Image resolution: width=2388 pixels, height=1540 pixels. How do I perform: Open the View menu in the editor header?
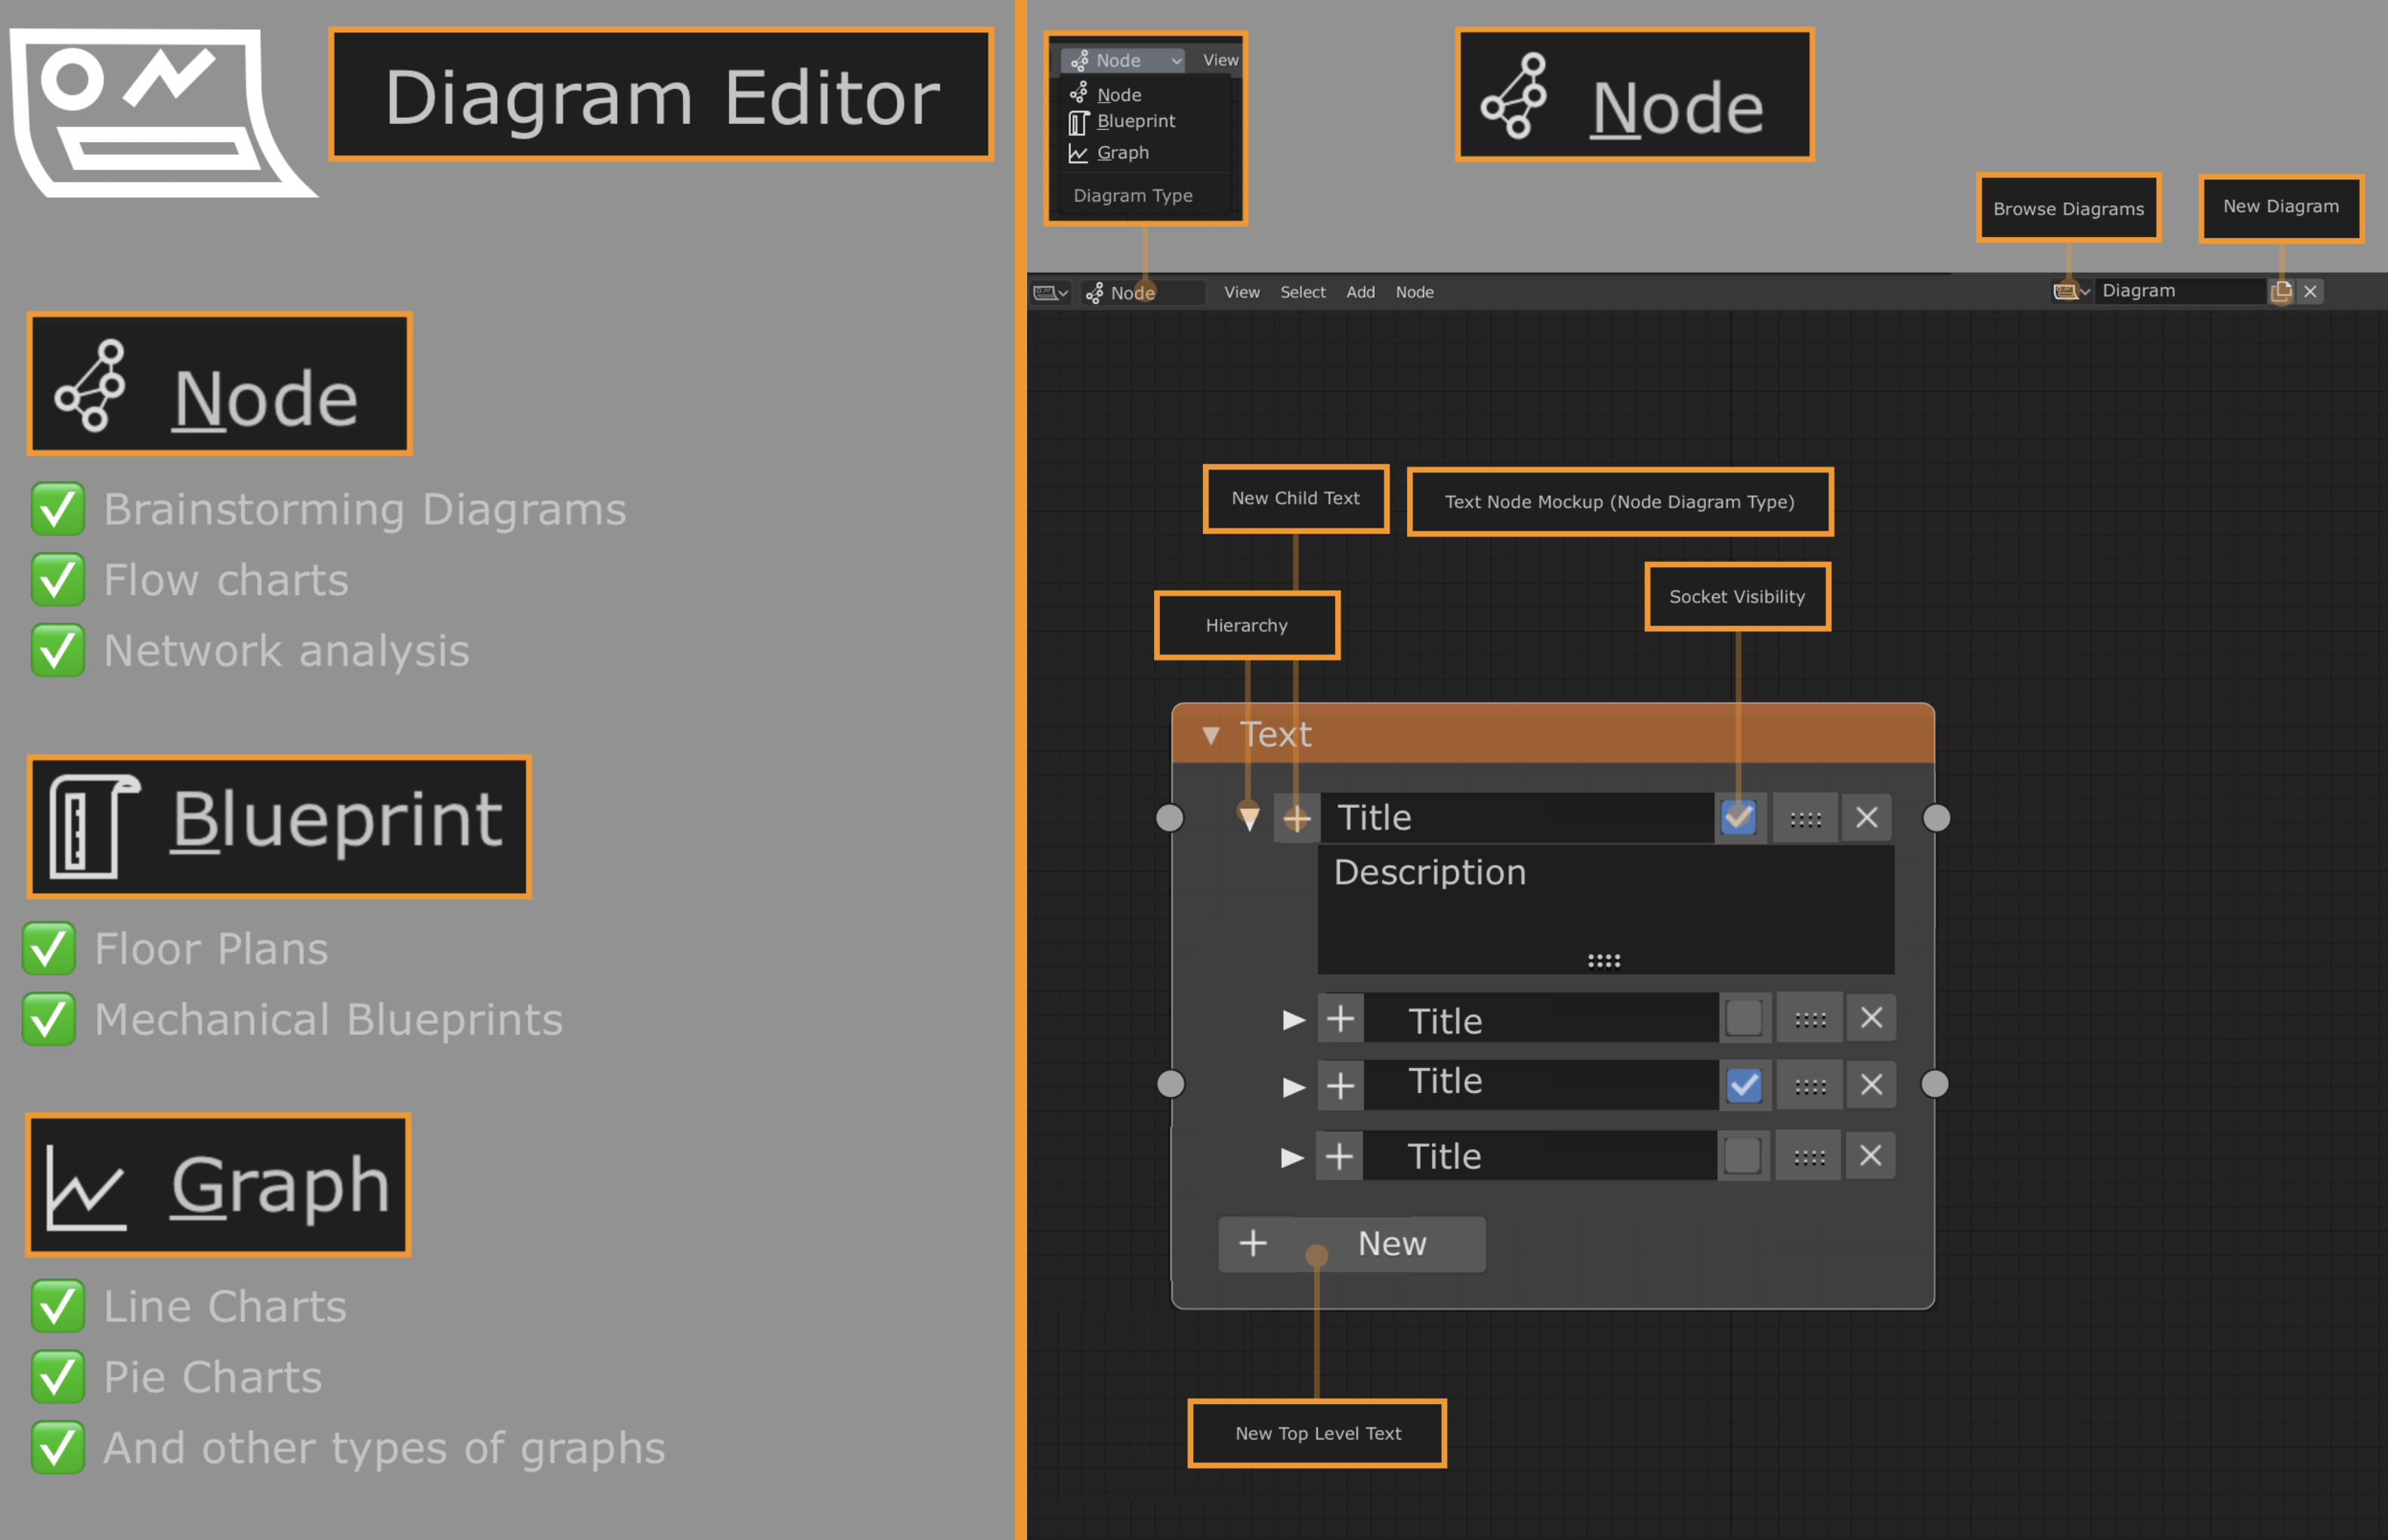(1242, 292)
